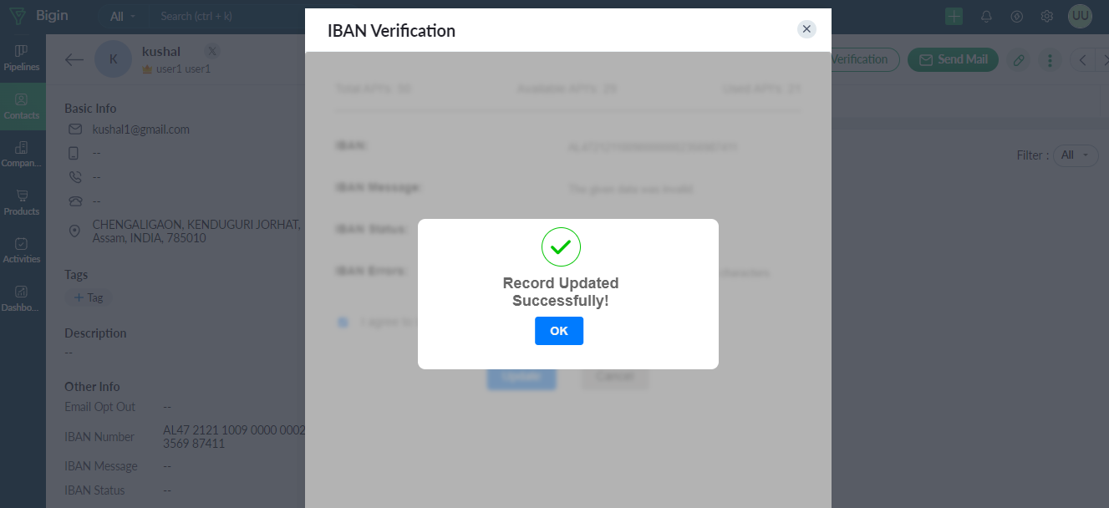
Task: Click the Send Mail button
Action: click(x=953, y=59)
